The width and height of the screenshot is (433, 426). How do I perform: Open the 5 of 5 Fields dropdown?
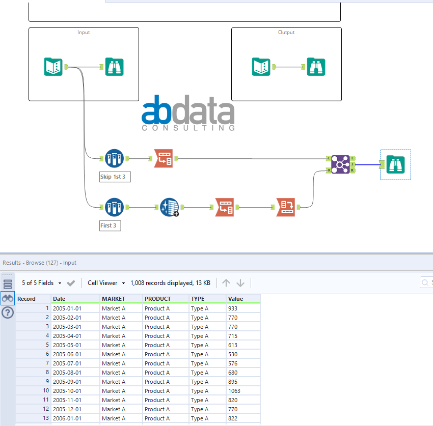click(41, 283)
